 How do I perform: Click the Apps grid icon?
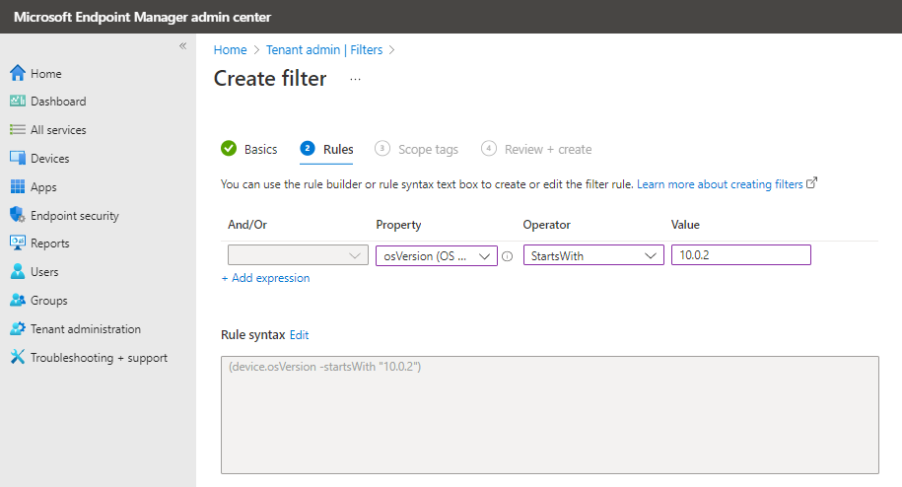18,187
